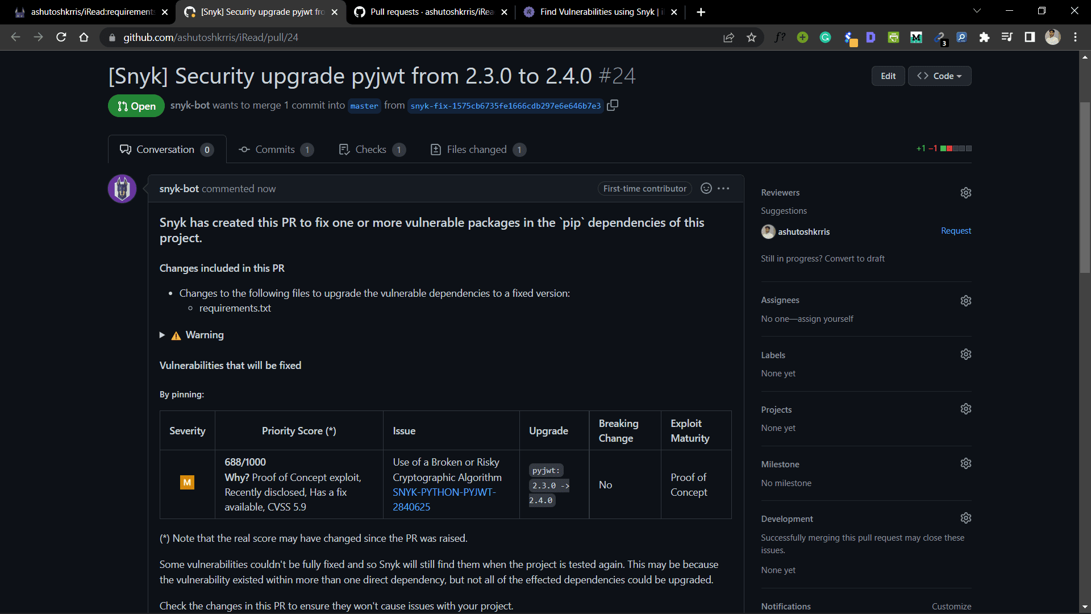Click the diff stat color bar

[956, 148]
